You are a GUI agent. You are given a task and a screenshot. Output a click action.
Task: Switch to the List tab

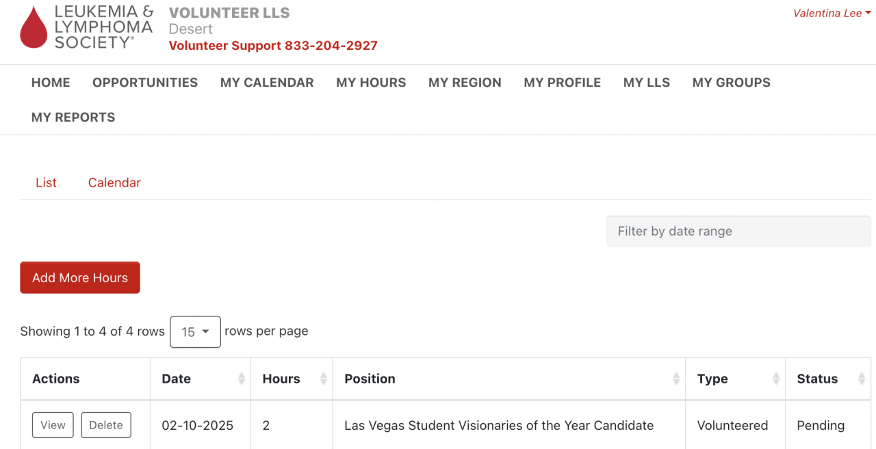coord(46,183)
